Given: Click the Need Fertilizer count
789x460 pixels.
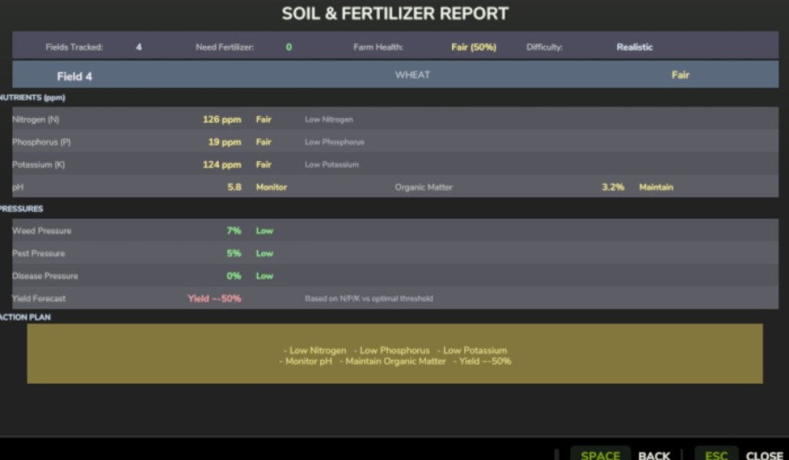Looking at the screenshot, I should click(289, 47).
